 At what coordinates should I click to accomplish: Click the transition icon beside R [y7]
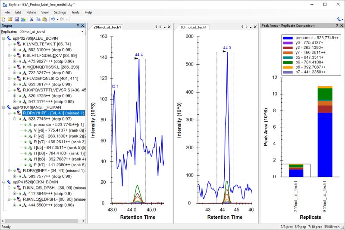click(30, 142)
